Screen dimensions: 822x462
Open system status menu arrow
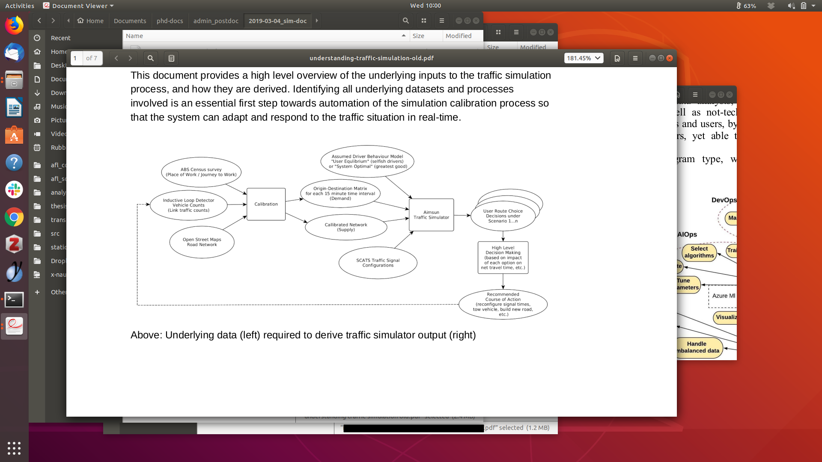(813, 6)
